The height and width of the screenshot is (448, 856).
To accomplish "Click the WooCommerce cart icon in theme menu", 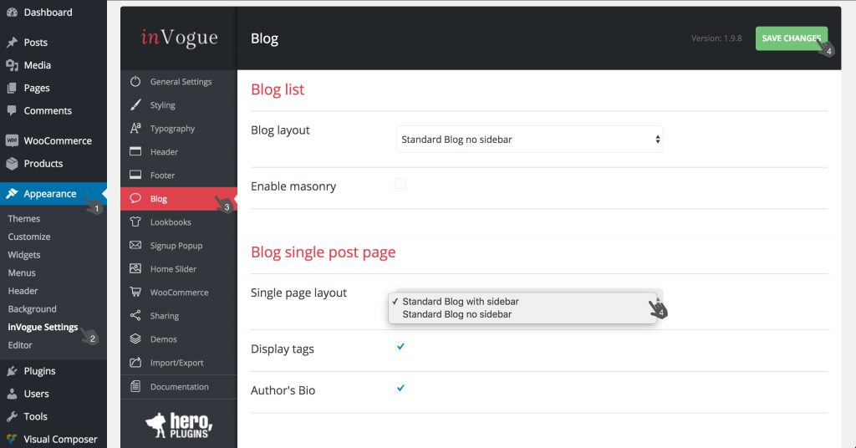I will [x=135, y=293].
